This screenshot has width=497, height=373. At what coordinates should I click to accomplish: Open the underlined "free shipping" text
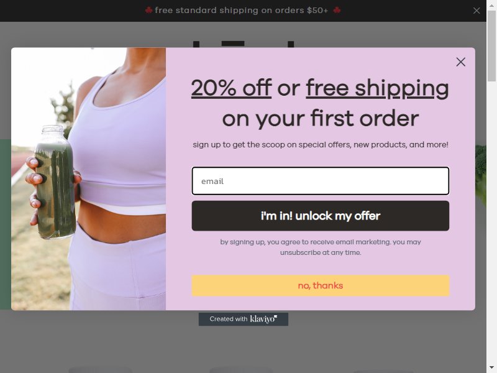[x=377, y=89]
